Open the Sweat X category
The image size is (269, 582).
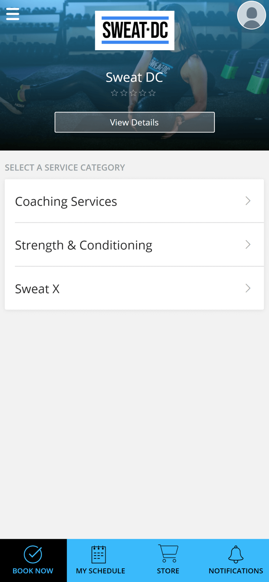[x=37, y=289]
